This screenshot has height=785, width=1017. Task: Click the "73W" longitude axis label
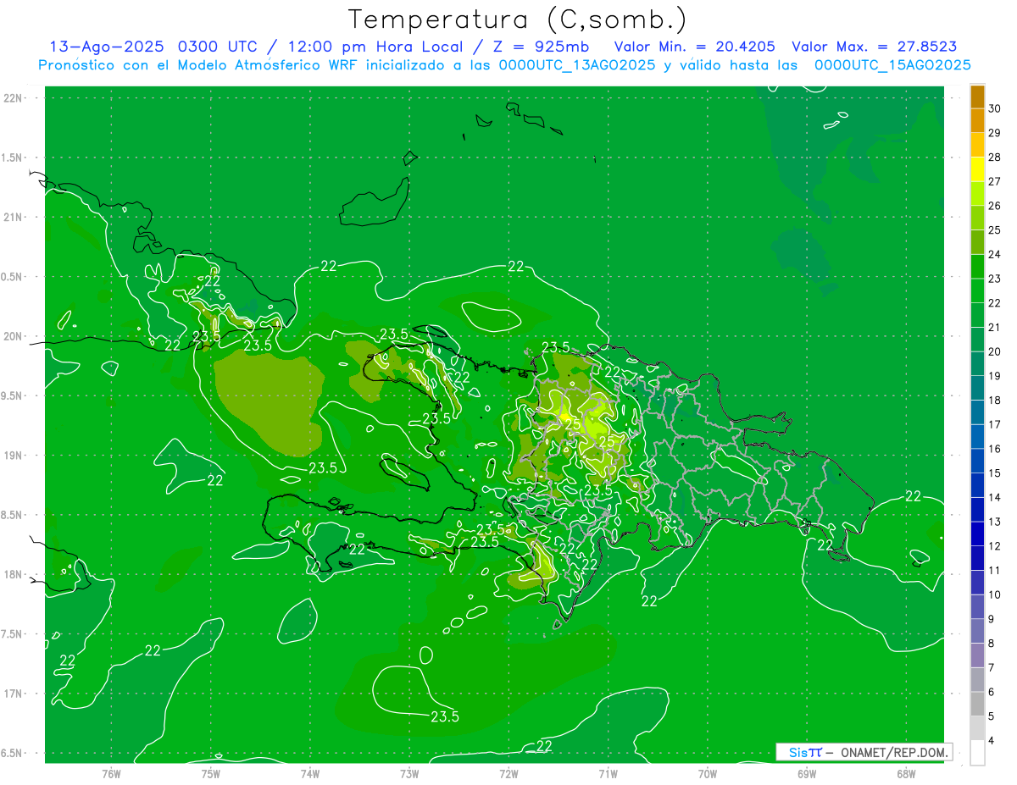pyautogui.click(x=409, y=773)
